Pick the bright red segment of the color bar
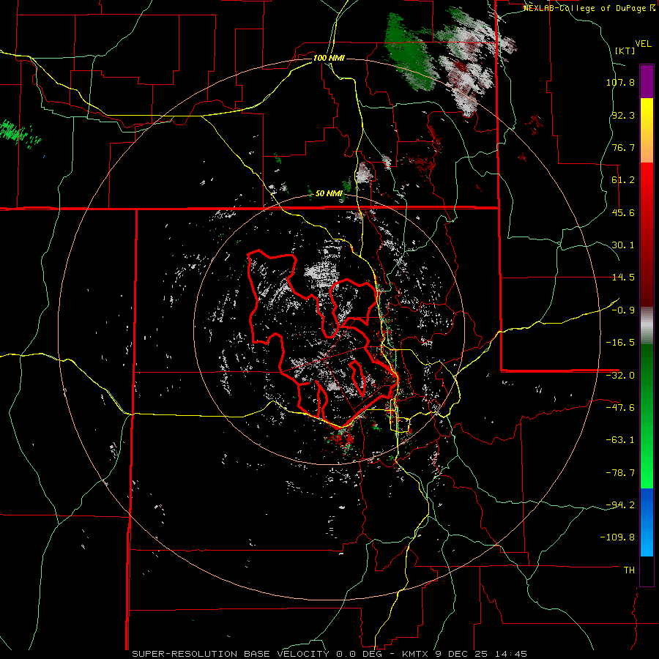Viewport: 659px width, 659px height. (647, 185)
